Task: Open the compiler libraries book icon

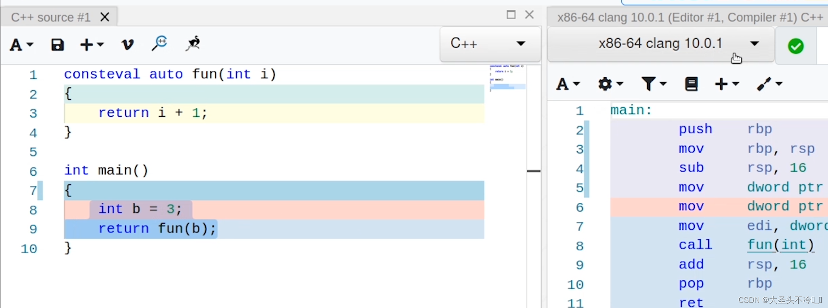Action: (x=691, y=84)
